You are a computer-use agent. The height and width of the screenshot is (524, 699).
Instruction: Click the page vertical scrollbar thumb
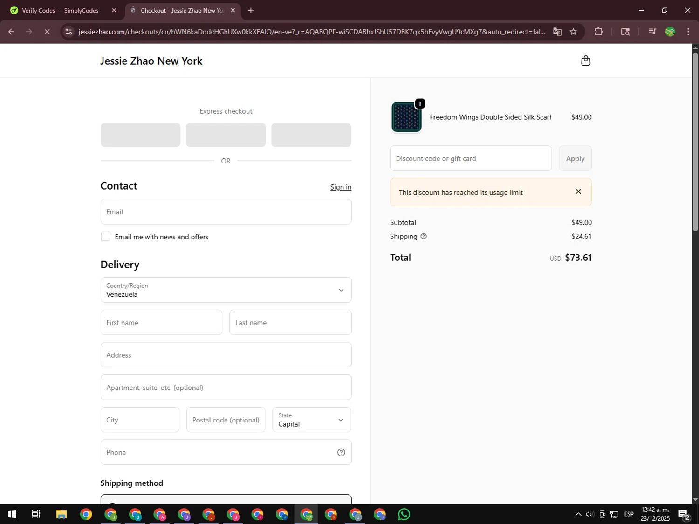point(695,142)
